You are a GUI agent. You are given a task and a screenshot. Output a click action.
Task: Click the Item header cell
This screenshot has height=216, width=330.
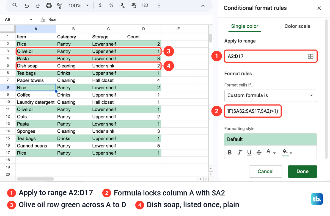pos(36,37)
